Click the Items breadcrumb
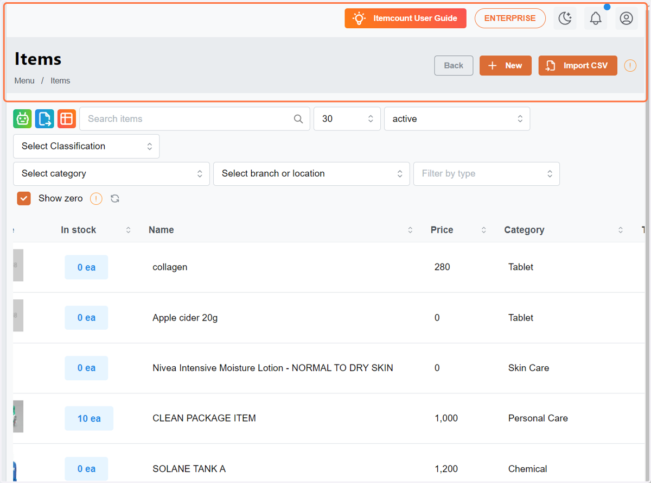Image resolution: width=651 pixels, height=483 pixels. pyautogui.click(x=60, y=80)
